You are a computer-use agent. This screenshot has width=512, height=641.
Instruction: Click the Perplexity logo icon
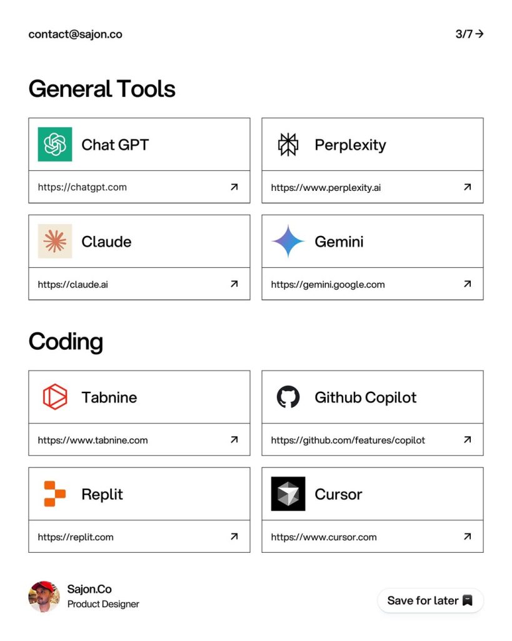pos(288,145)
